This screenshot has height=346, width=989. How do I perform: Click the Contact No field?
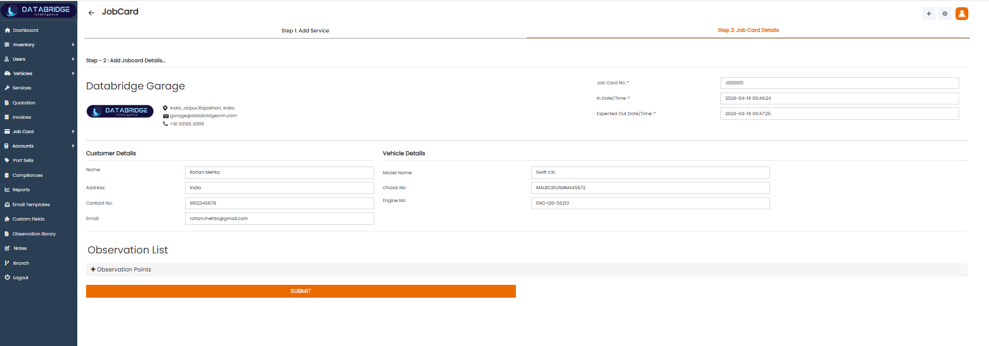(279, 203)
